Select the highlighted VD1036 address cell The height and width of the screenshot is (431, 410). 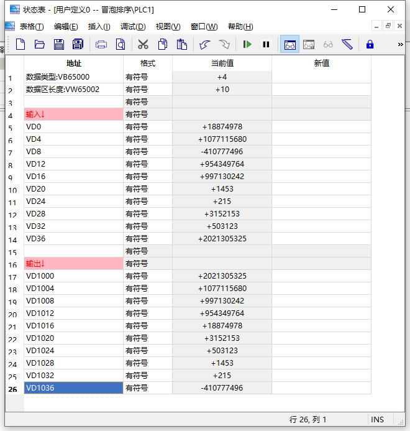pos(73,388)
